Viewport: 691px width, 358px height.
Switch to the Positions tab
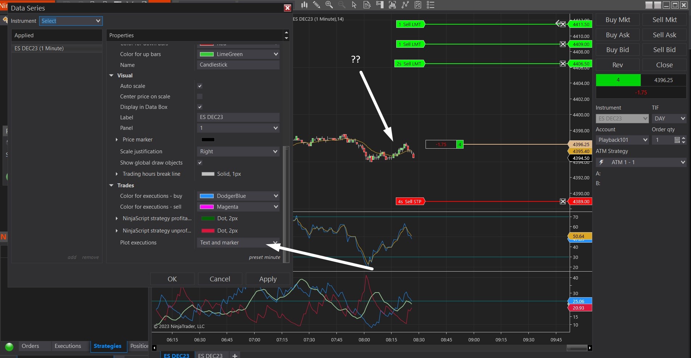click(139, 346)
